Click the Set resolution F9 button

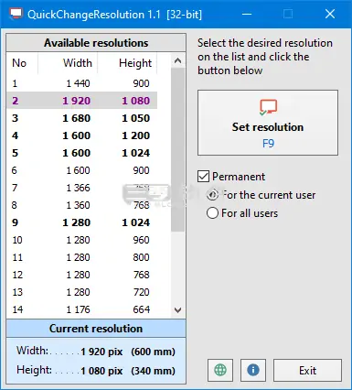[268, 123]
